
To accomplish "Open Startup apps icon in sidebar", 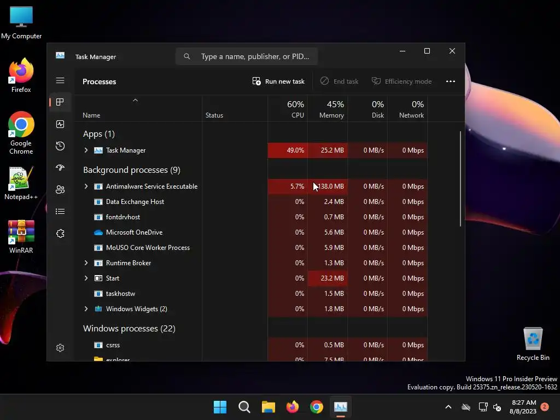I will (x=60, y=167).
